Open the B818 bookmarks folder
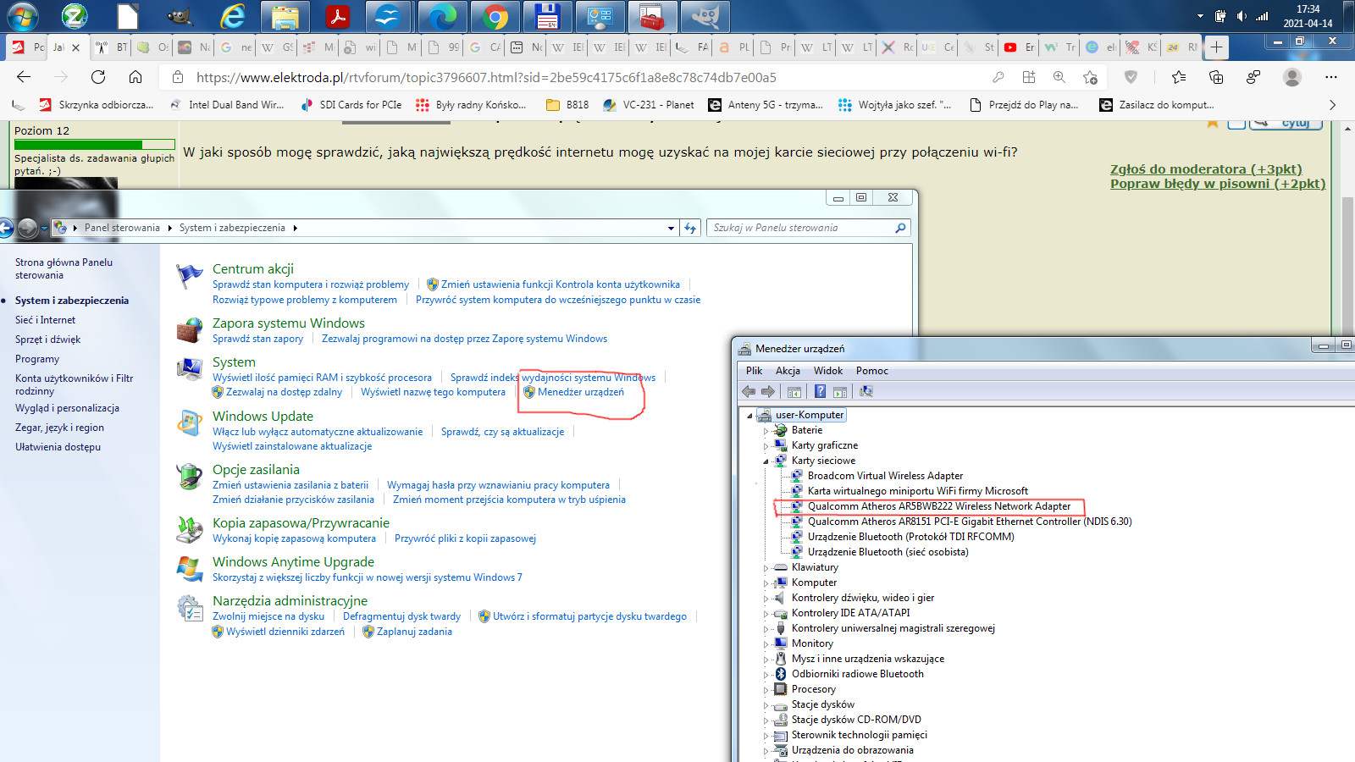Screen dimensions: 1355x762 click(567, 105)
